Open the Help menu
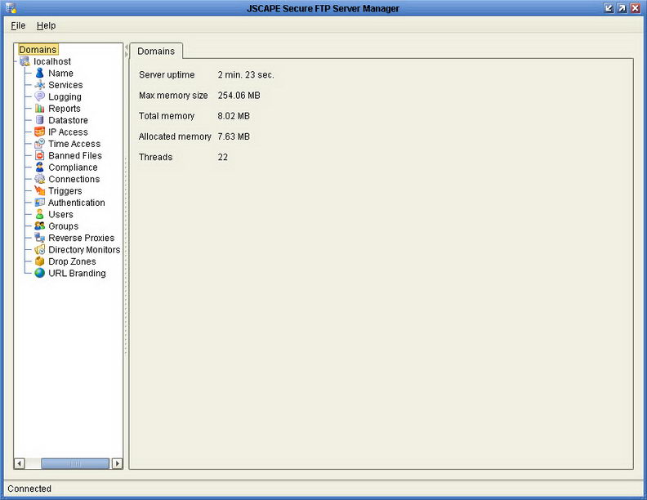Screen dimensions: 647x500 pyautogui.click(x=46, y=25)
